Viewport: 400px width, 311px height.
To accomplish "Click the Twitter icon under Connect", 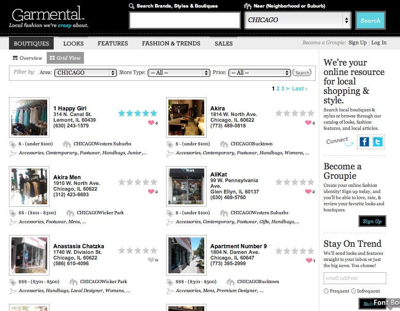I will coord(377,142).
